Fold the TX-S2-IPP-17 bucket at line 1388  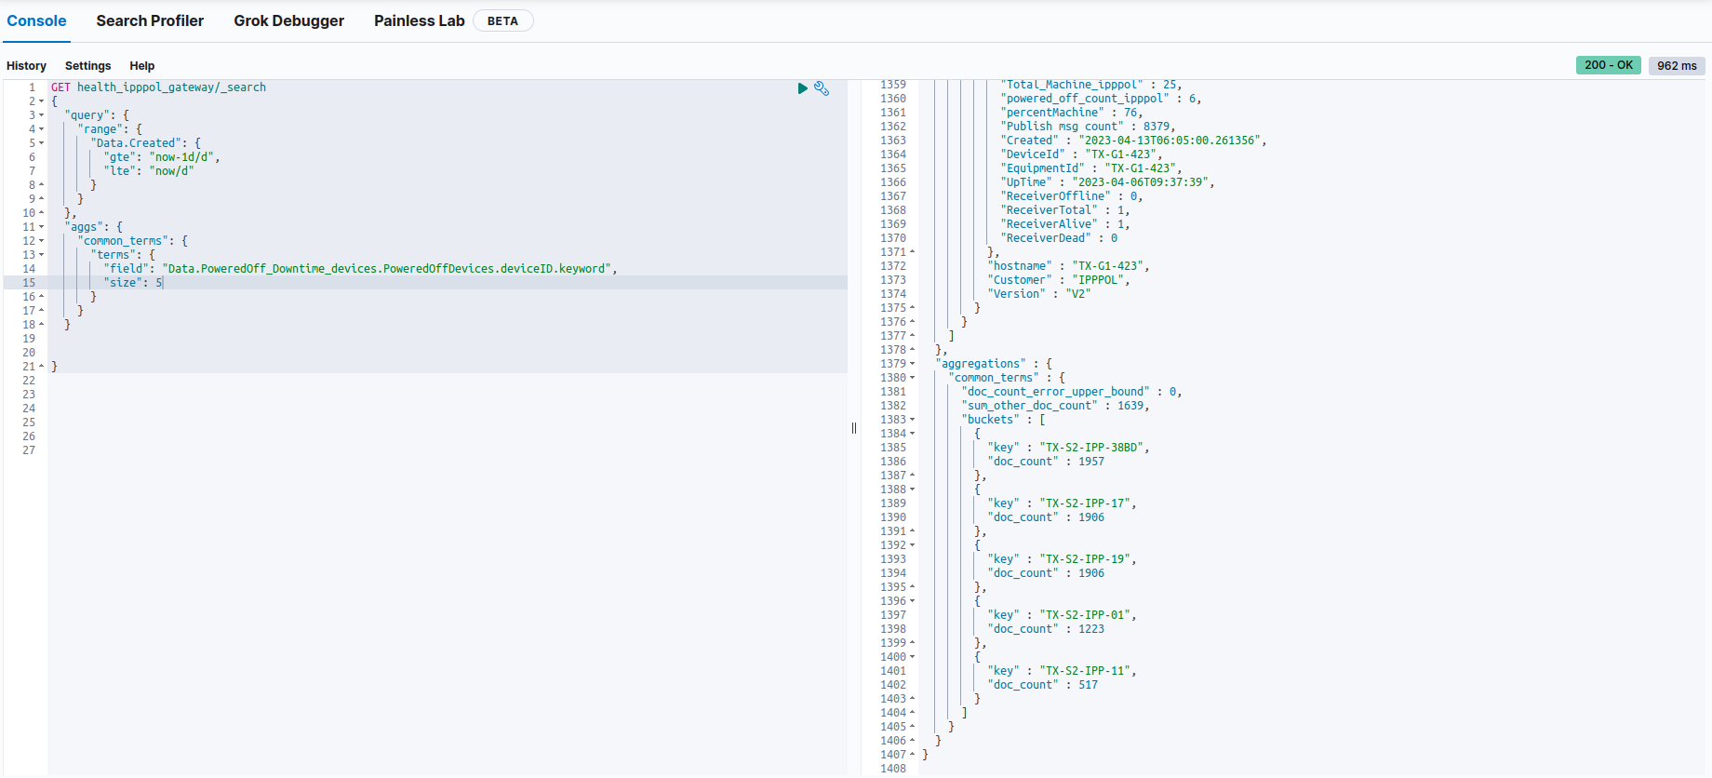pos(912,490)
